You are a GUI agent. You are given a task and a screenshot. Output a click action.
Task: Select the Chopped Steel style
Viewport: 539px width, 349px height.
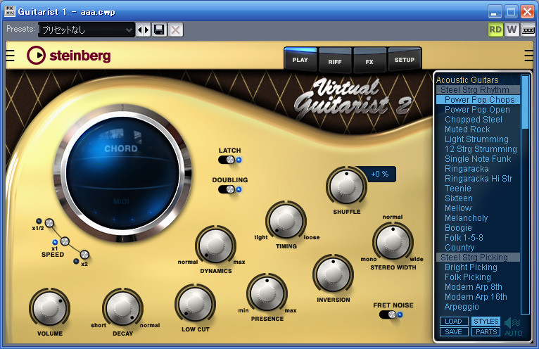click(474, 120)
